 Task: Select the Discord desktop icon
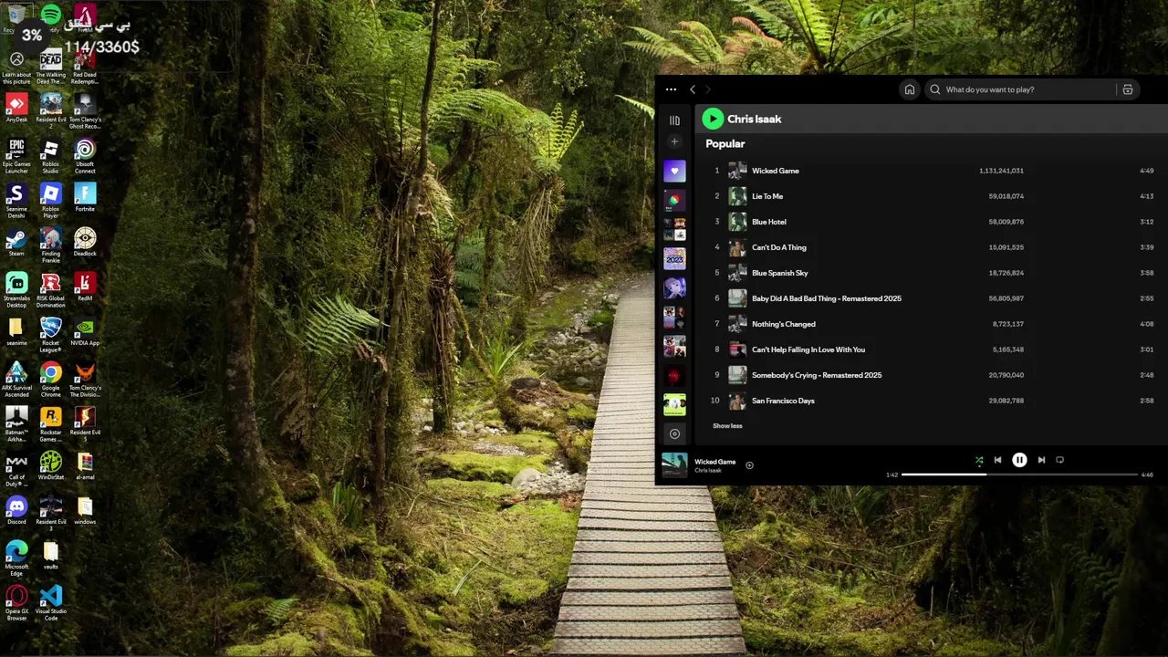tap(16, 510)
